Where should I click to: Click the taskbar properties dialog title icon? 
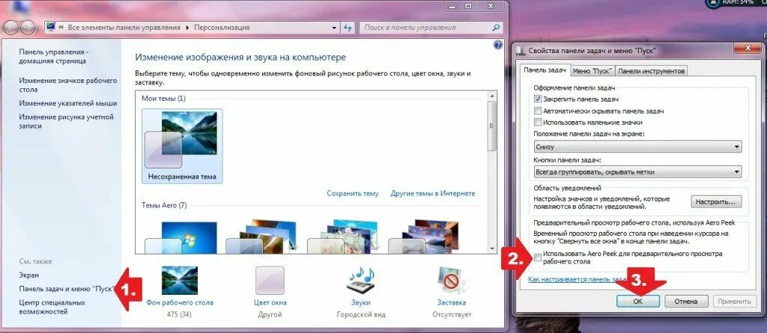click(521, 50)
